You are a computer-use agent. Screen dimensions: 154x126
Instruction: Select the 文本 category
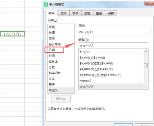point(61,79)
